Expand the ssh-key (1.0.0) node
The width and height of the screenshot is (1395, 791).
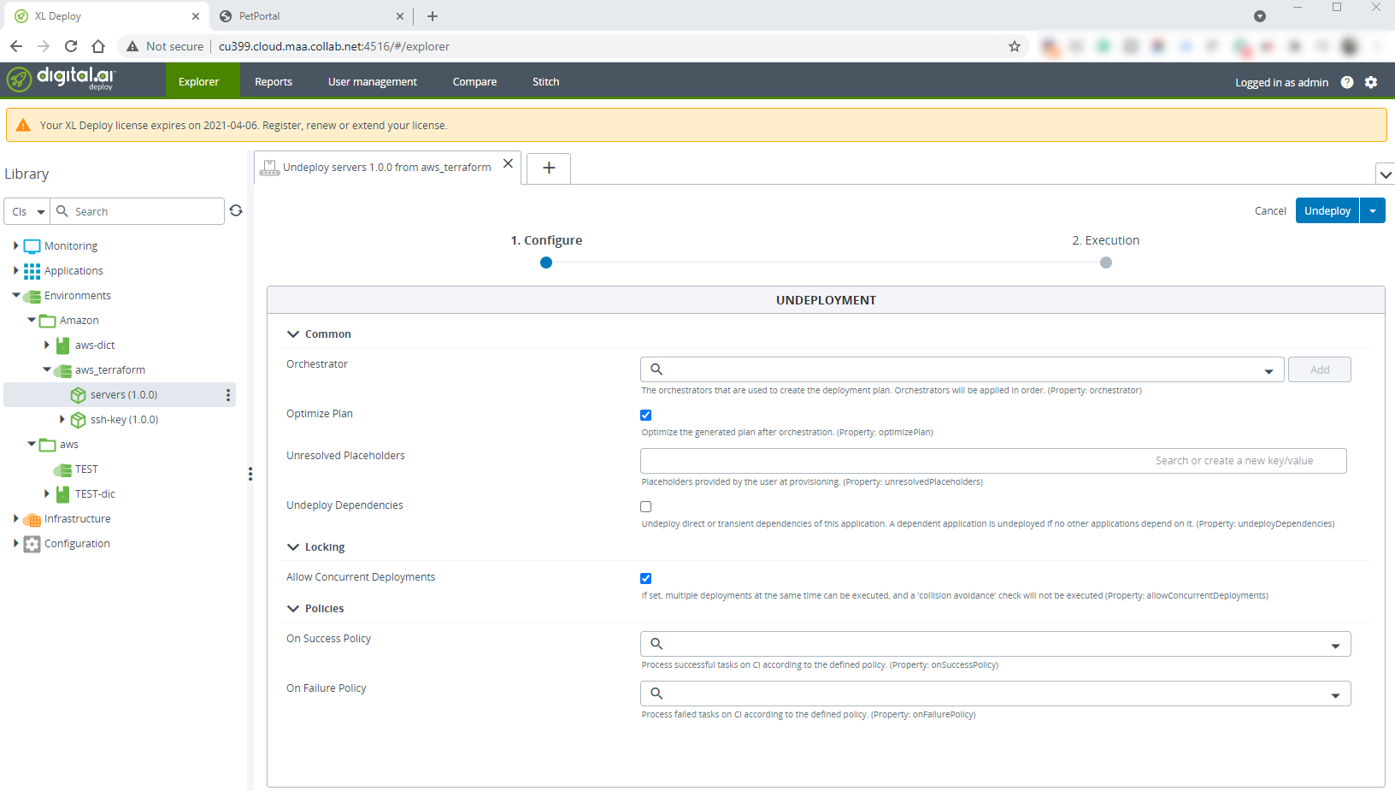coord(62,419)
